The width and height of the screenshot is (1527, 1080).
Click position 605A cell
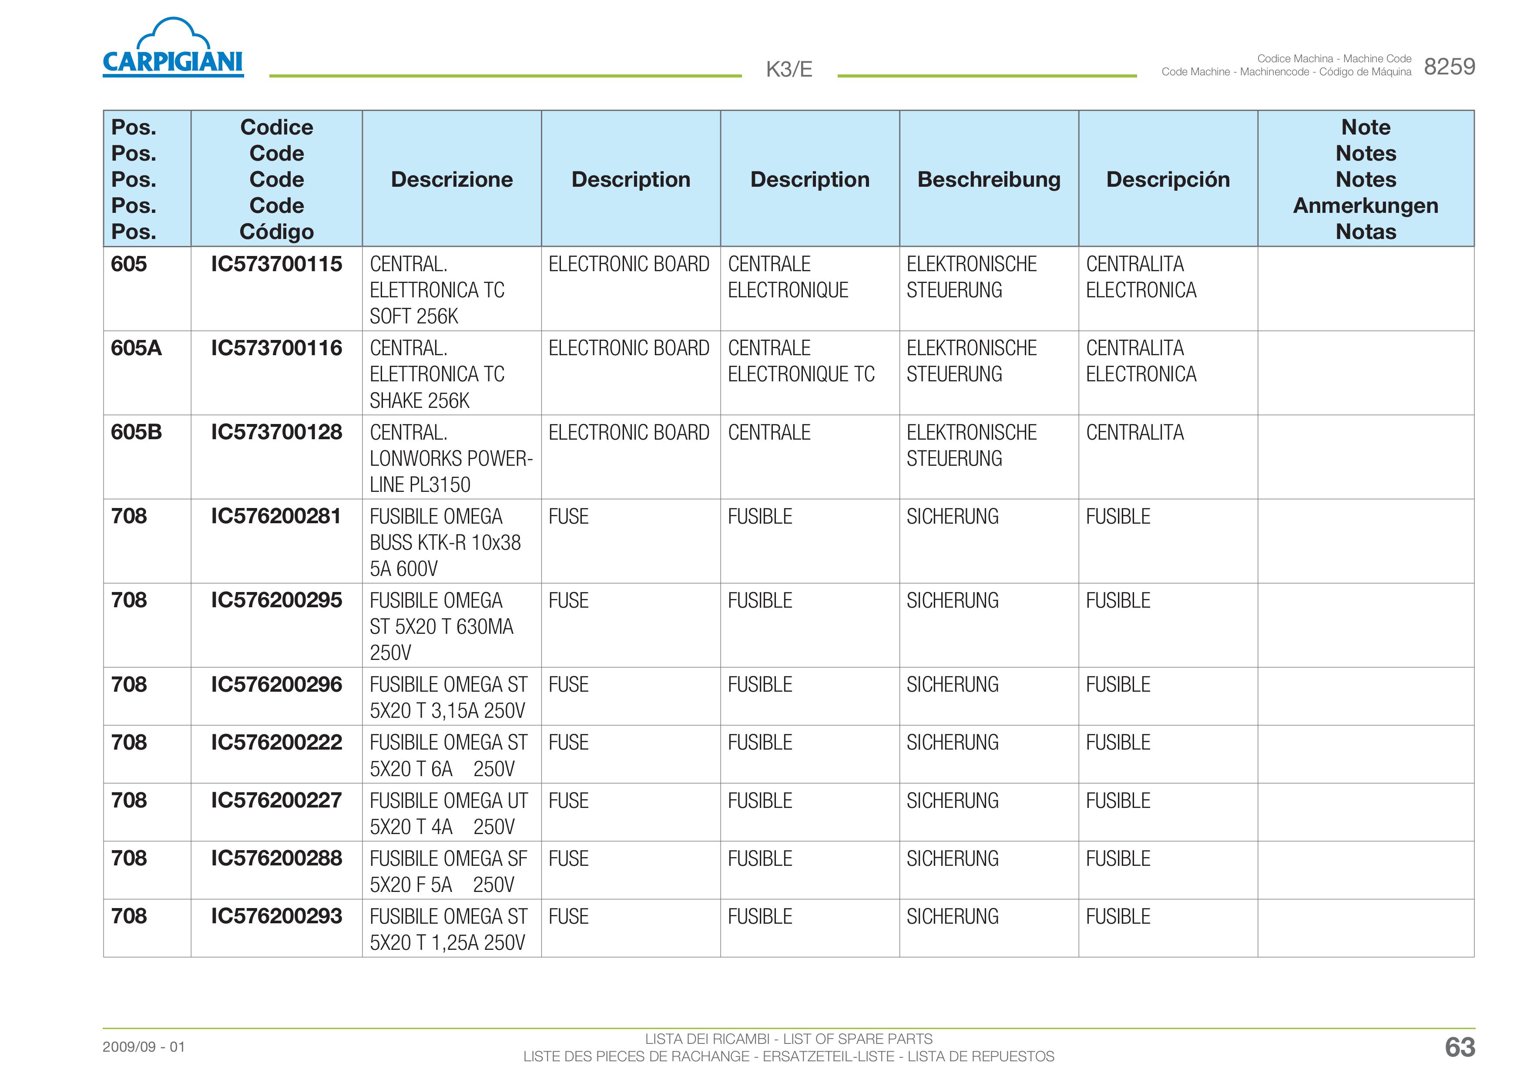pyautogui.click(x=147, y=373)
